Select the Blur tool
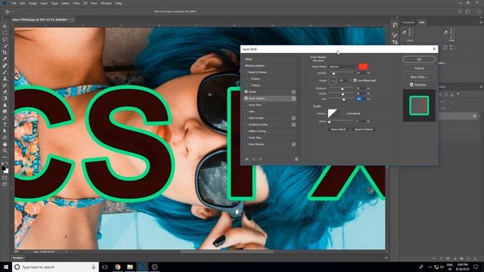484x272 pixels. coord(5,105)
